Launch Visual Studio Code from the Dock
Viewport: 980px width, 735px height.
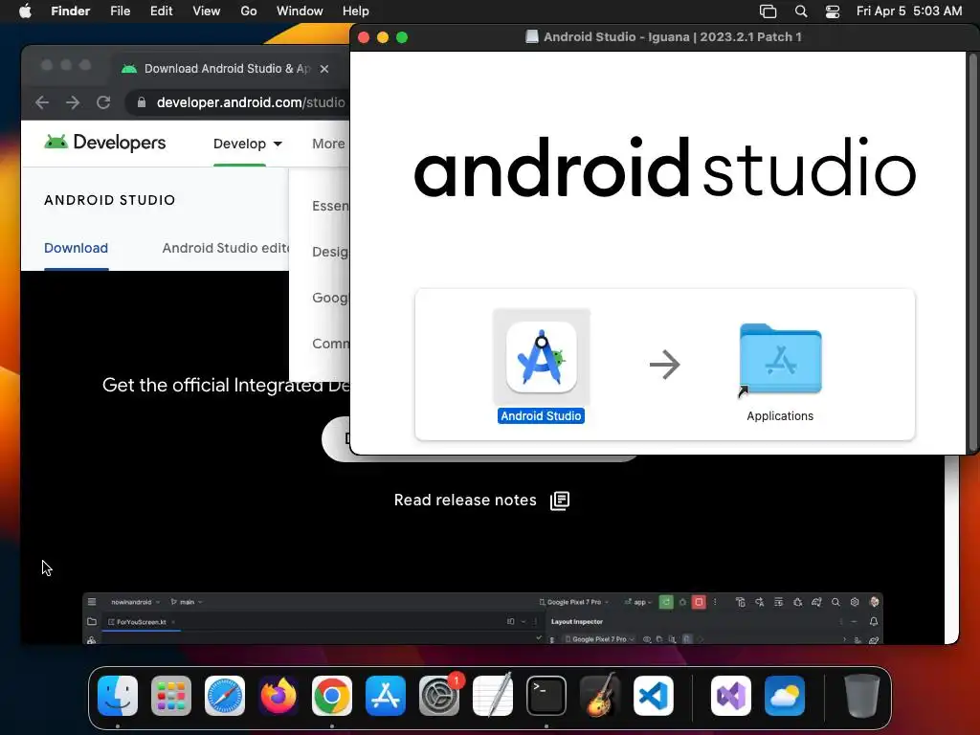(x=654, y=696)
